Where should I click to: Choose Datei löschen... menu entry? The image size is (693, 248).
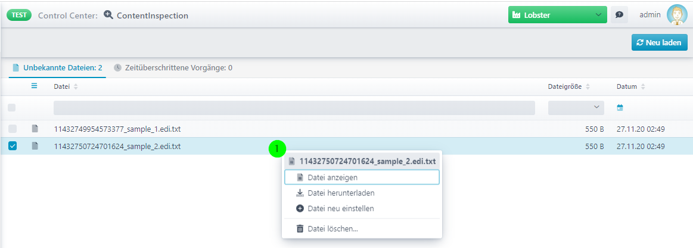[362, 228]
